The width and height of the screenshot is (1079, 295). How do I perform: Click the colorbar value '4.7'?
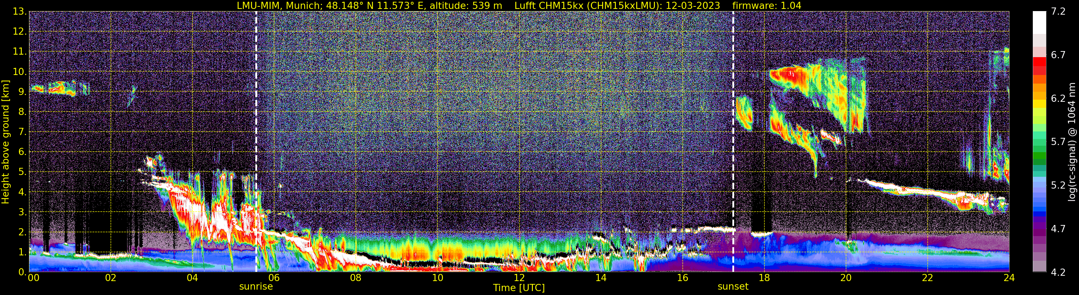click(x=1059, y=229)
